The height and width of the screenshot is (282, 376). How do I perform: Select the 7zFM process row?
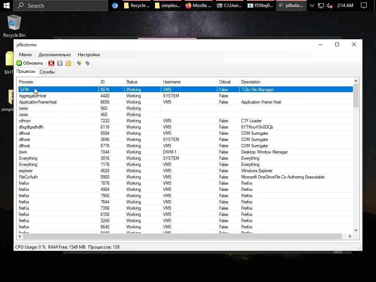coord(185,90)
